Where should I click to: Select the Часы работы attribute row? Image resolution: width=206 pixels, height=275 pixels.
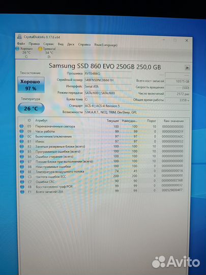[x=102, y=131]
